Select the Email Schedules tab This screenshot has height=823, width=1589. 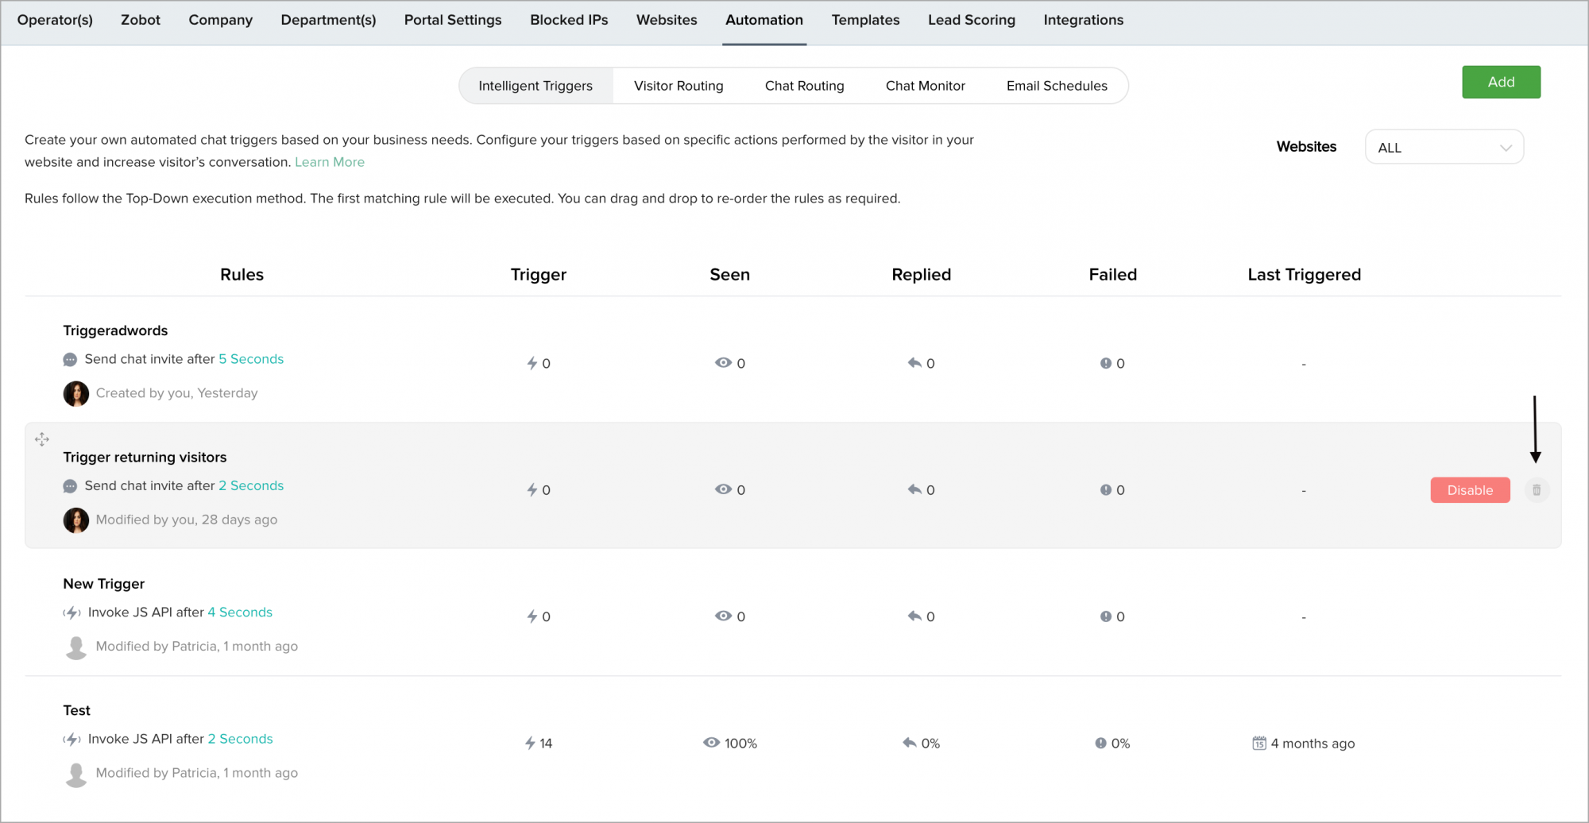point(1057,86)
